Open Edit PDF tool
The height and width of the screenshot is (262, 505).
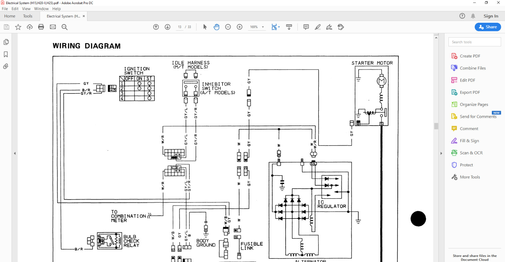pyautogui.click(x=463, y=80)
